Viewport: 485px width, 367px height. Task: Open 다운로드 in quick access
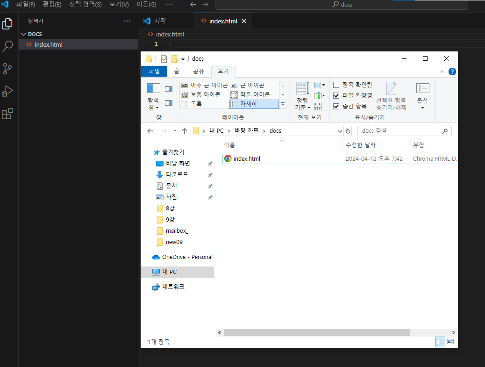click(x=177, y=174)
